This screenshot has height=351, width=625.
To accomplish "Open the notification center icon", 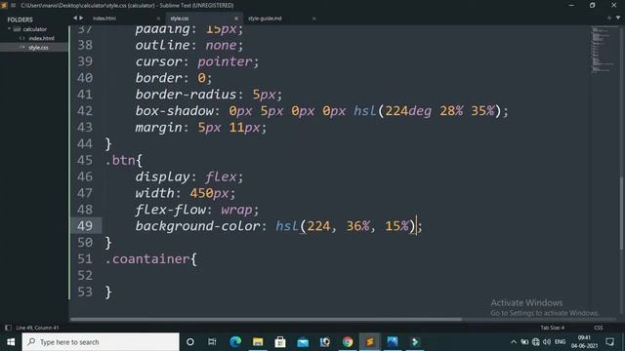I will (x=609, y=342).
